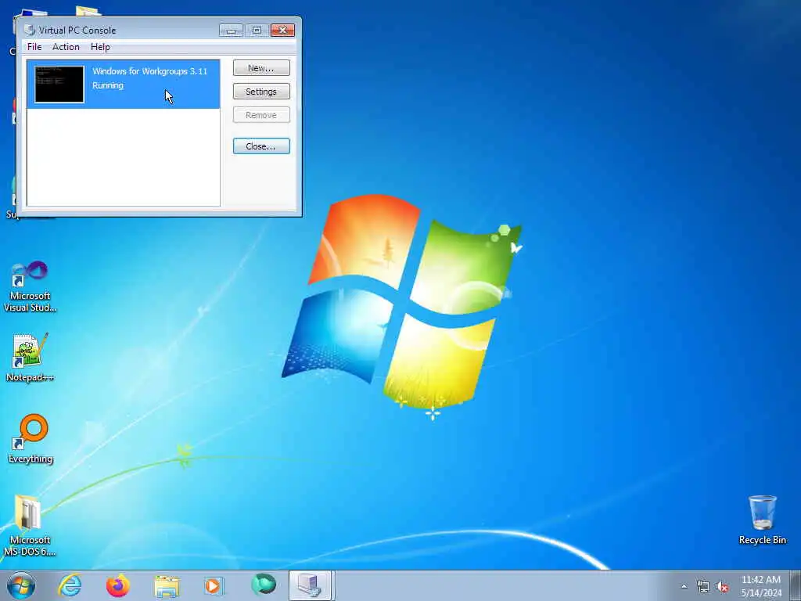
Task: Launch Internet Explorer from the taskbar
Action: [x=70, y=585]
